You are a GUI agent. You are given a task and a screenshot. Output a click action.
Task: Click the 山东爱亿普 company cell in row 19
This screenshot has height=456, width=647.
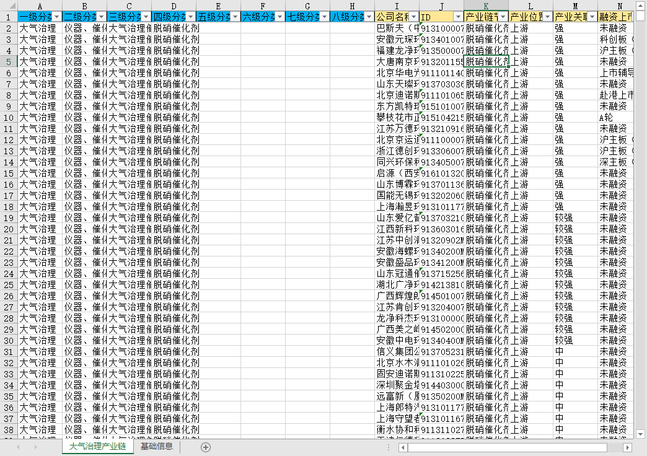point(397,217)
